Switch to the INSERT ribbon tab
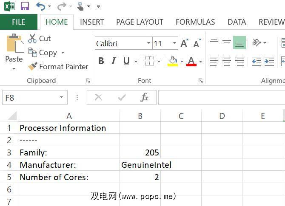This screenshot has height=206, width=285. coord(92,22)
